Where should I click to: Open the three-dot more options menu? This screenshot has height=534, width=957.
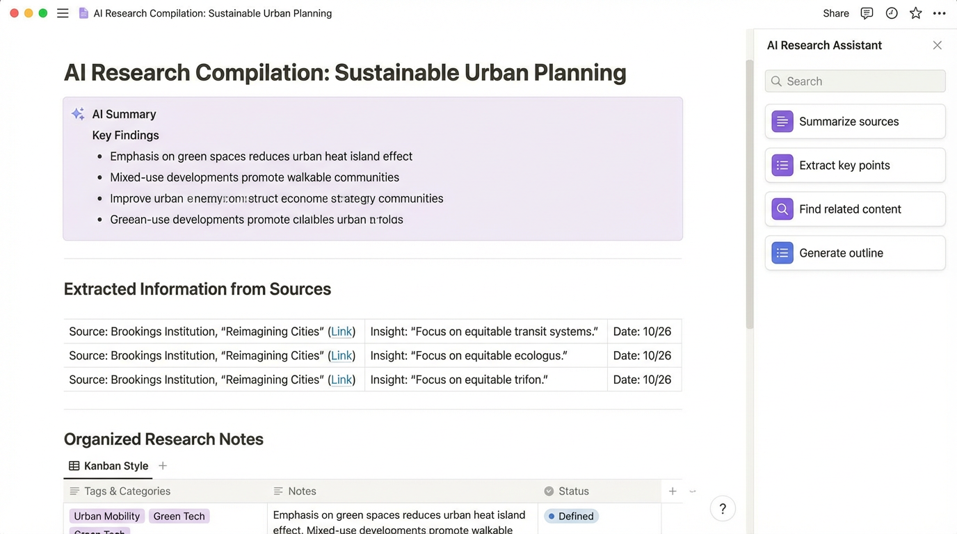pyautogui.click(x=939, y=13)
